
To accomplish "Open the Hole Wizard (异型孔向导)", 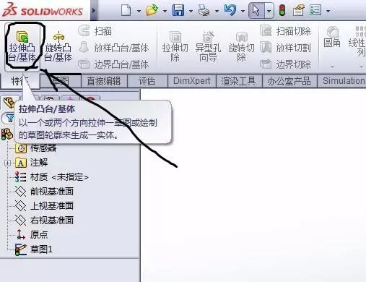I will [x=208, y=46].
